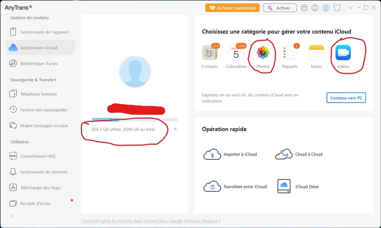Click the Gestionnaire de l'appareil phone icon

pos(13,32)
